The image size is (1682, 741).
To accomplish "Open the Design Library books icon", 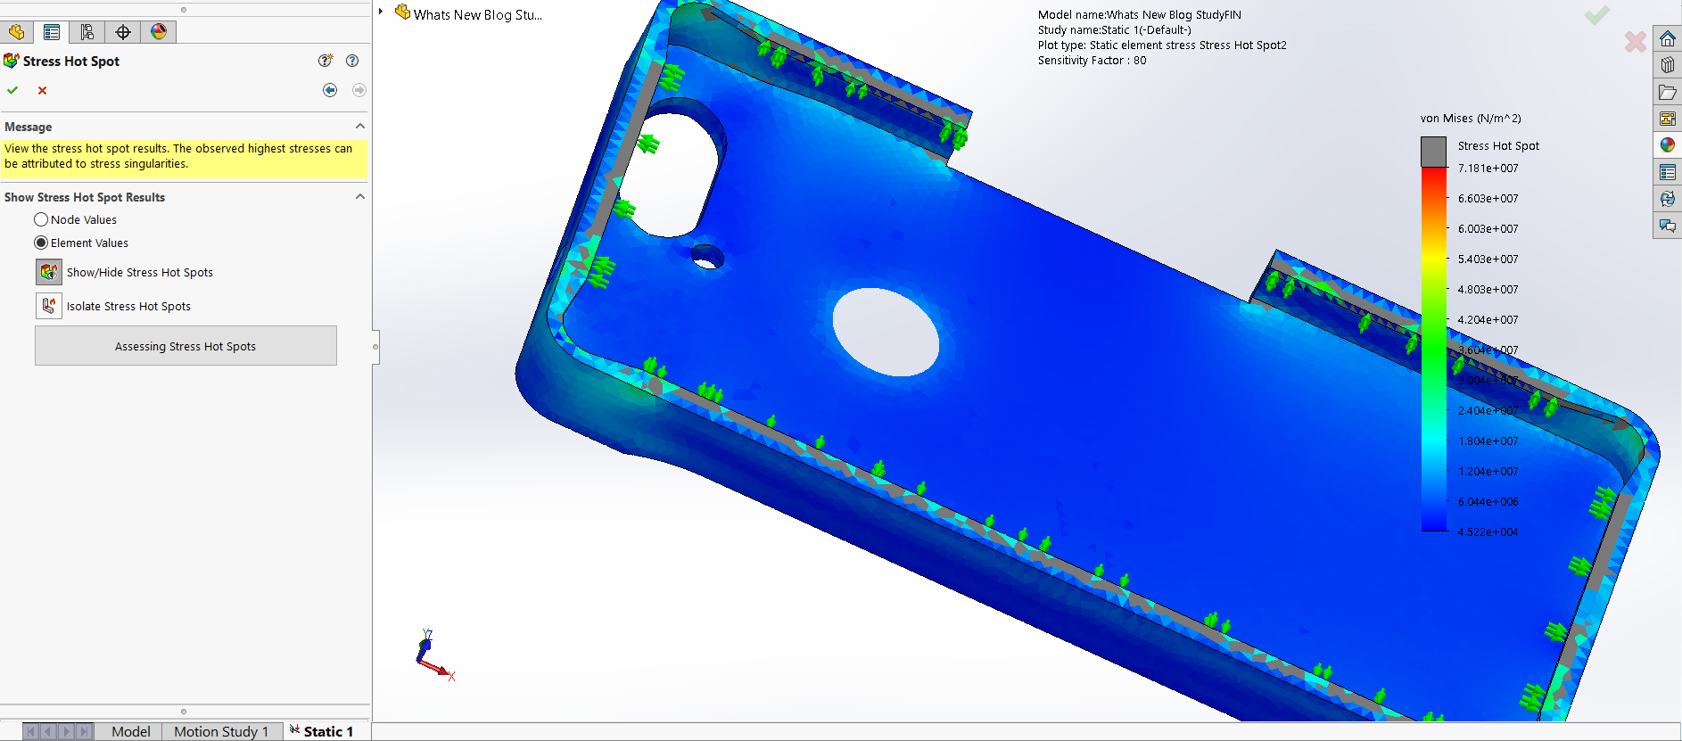I will 1667,65.
